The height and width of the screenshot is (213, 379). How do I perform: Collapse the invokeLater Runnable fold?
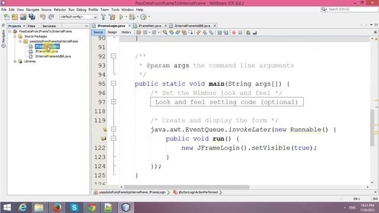click(x=113, y=129)
